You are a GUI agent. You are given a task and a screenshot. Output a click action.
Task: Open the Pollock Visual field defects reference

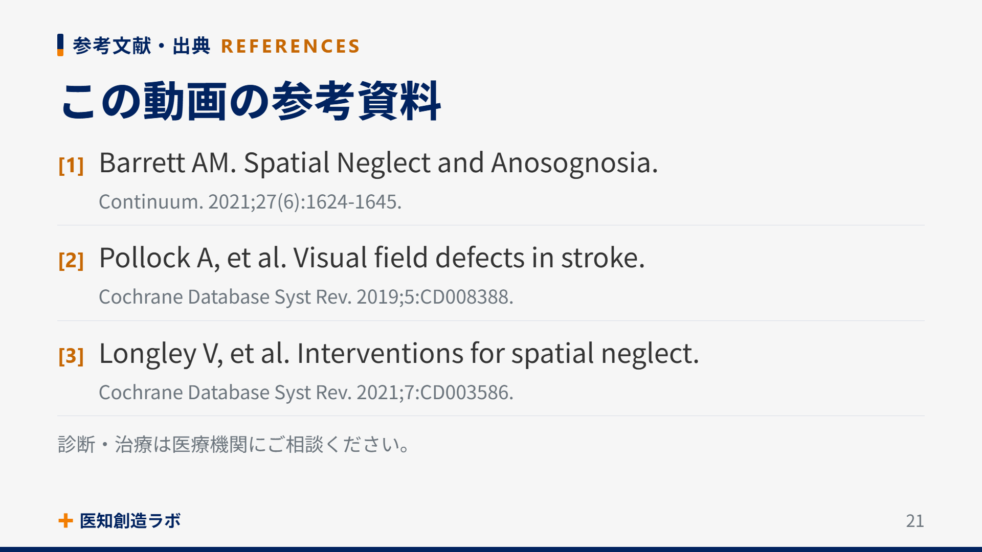(372, 258)
